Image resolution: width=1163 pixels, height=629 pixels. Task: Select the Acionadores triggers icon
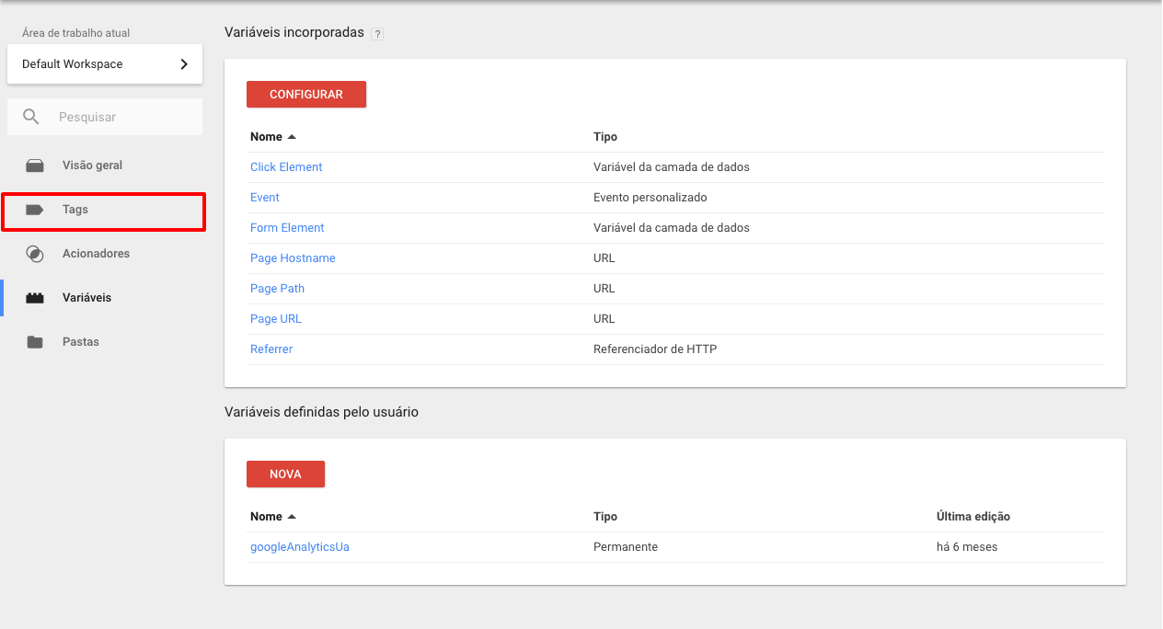[x=34, y=253]
